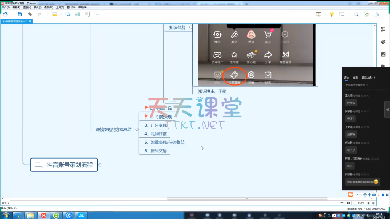Screen dimensions: 390x219
Task: Click the zoom out minus button
Action: point(354,203)
